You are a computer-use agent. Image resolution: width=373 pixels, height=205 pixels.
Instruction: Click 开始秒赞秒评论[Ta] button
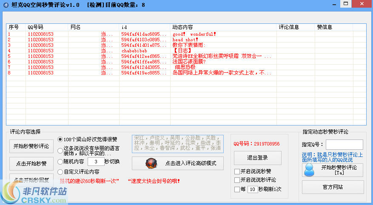(333, 170)
